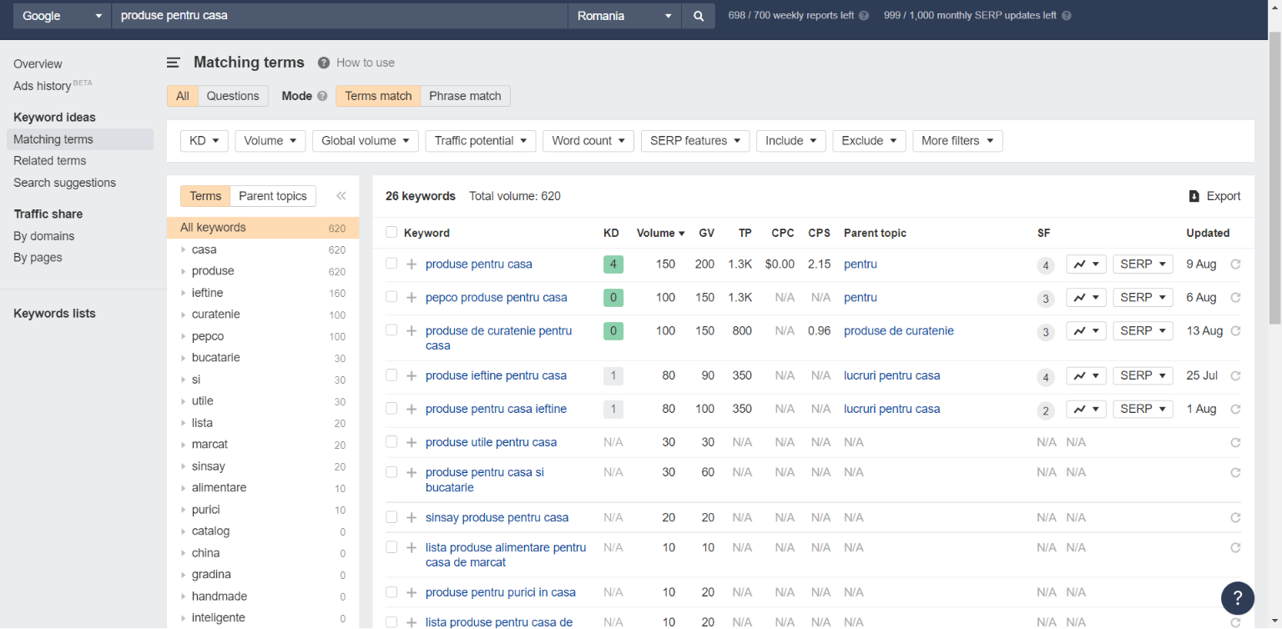
Task: Switch to Parent topics tab
Action: (273, 196)
